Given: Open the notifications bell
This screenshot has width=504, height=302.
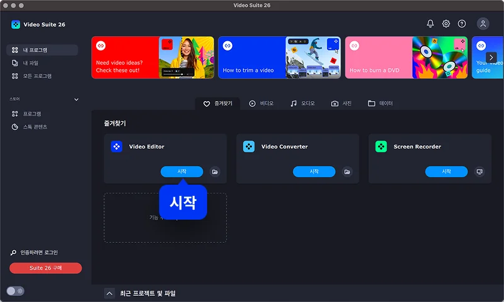Looking at the screenshot, I should tap(430, 24).
